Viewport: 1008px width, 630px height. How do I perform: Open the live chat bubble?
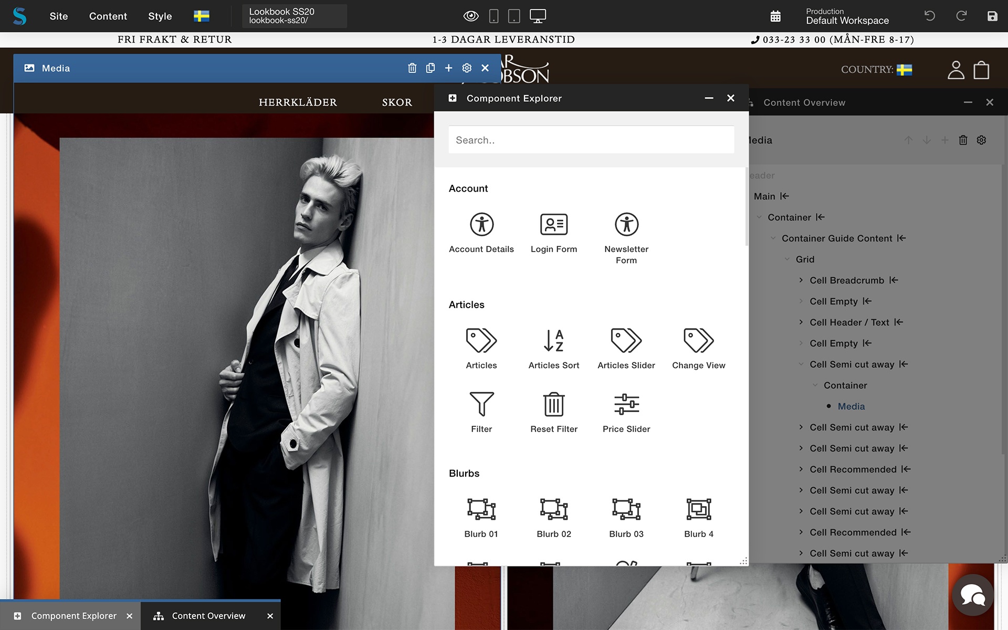(x=973, y=595)
